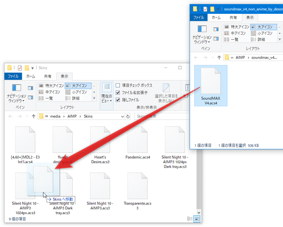Viewport: 283px width, 227px height.
Task: Choose 特大アイコン layout in soundmax window
Action: (237, 27)
